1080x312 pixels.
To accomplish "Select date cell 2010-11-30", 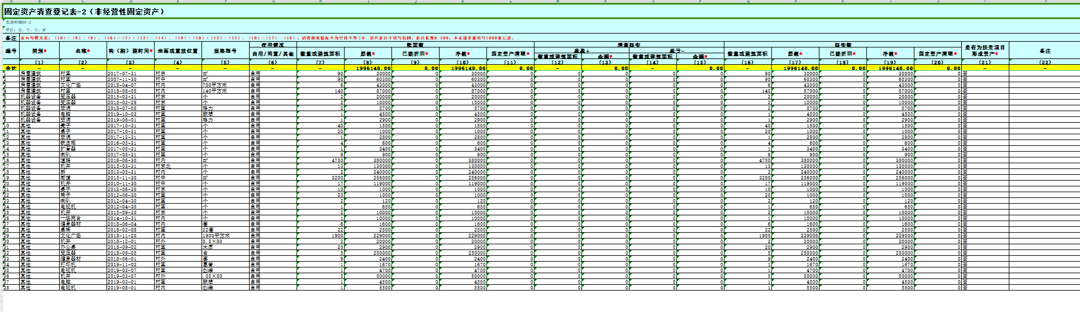I will coord(130,183).
